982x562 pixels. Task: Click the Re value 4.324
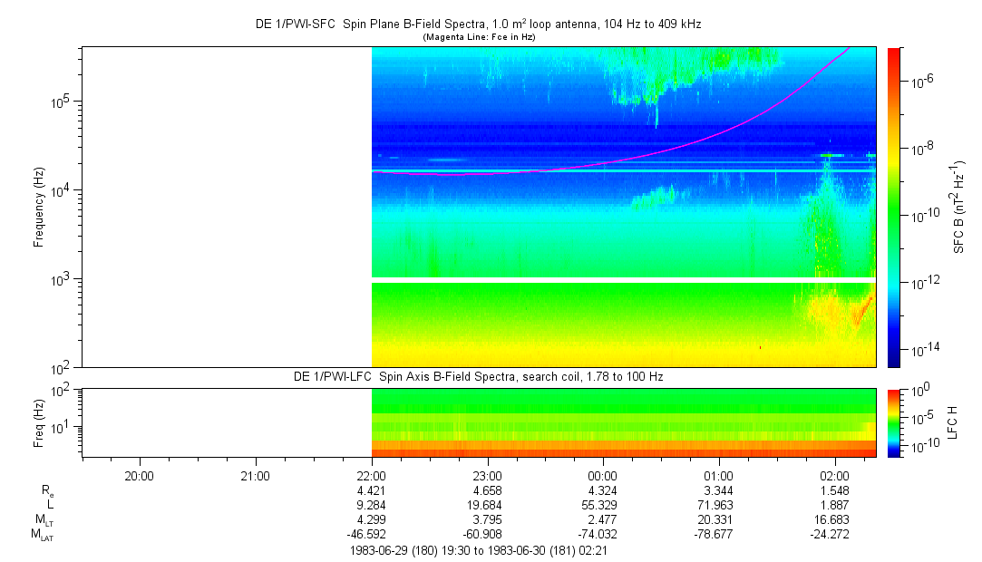[x=603, y=490]
